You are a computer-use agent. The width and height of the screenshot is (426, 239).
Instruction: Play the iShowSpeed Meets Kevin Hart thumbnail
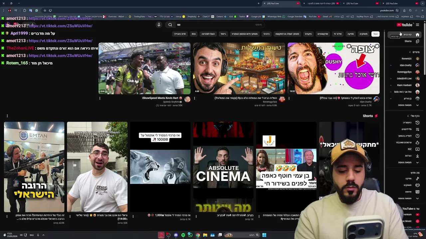click(144, 68)
